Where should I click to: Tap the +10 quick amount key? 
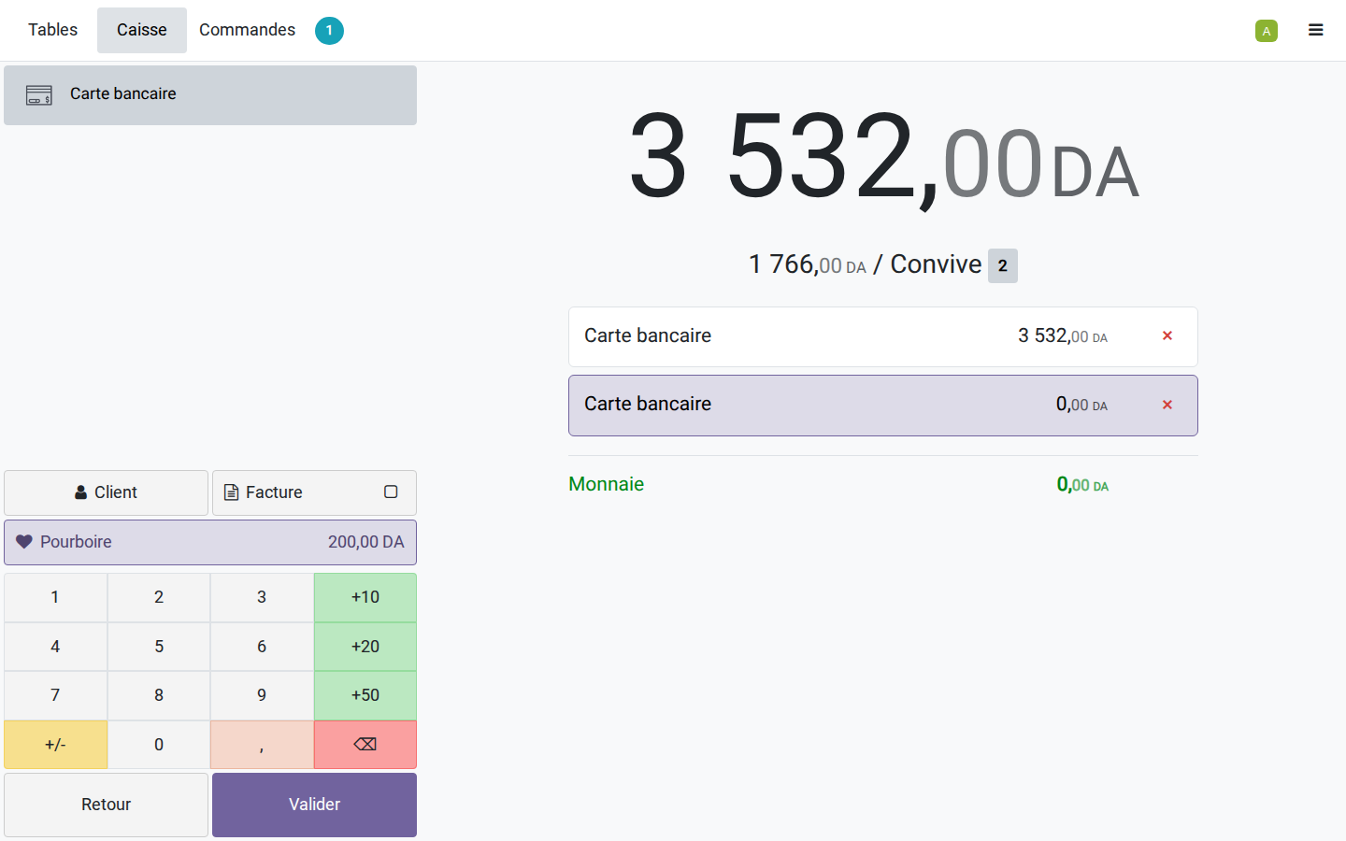365,597
